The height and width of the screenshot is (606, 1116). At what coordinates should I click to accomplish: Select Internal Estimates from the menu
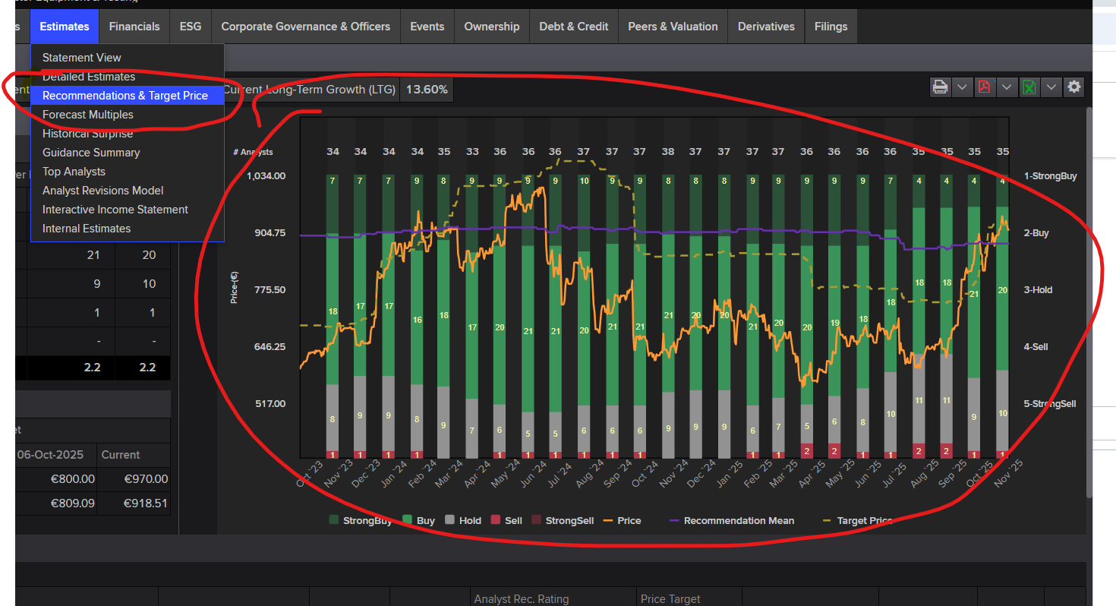128,229
